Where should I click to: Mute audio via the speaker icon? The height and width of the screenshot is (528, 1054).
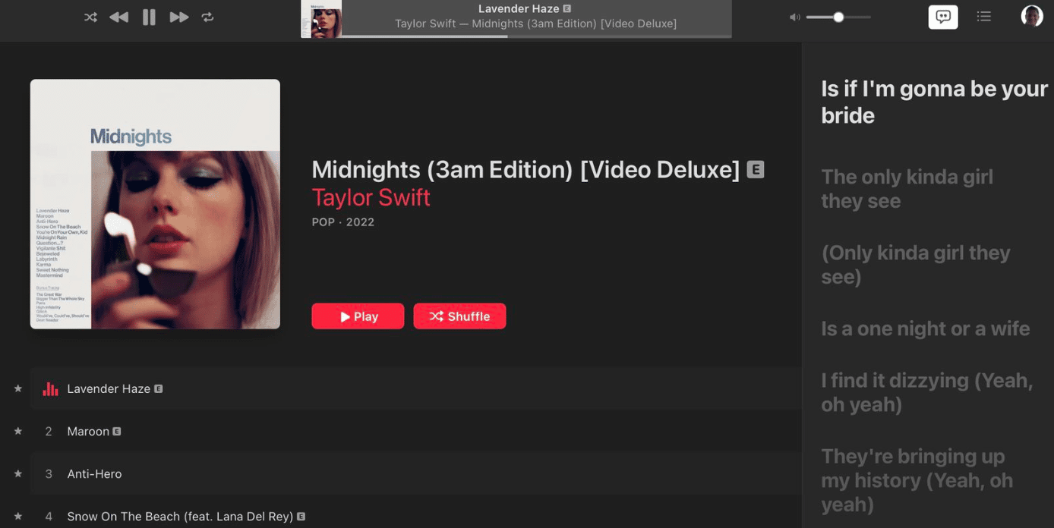794,16
